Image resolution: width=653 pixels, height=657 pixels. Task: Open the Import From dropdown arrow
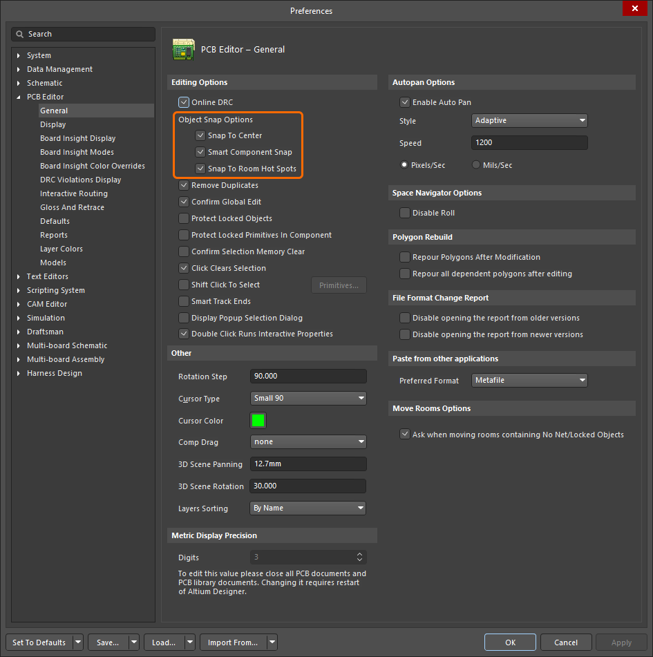coord(272,642)
